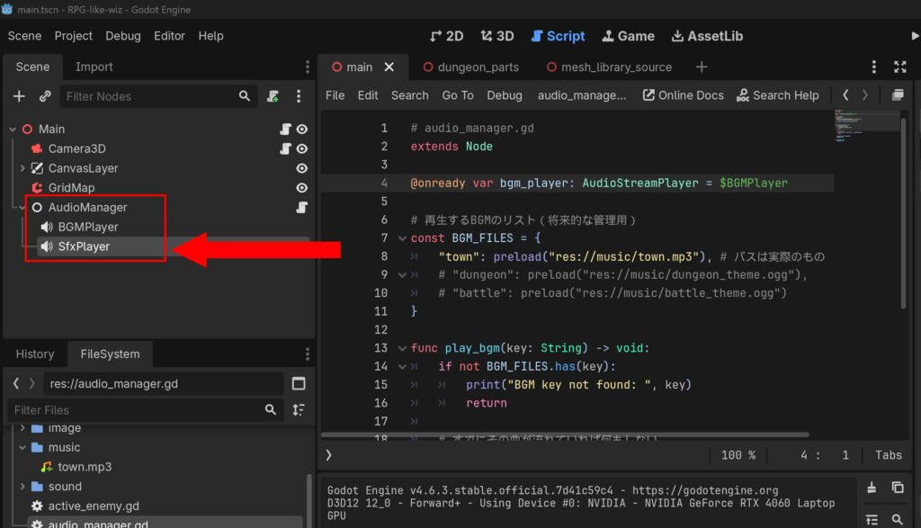Switch to dungeon_parts scene tab
This screenshot has width=921, height=528.
471,67
